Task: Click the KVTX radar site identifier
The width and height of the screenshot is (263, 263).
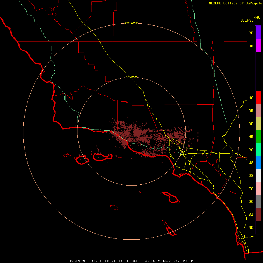Action: point(150,261)
